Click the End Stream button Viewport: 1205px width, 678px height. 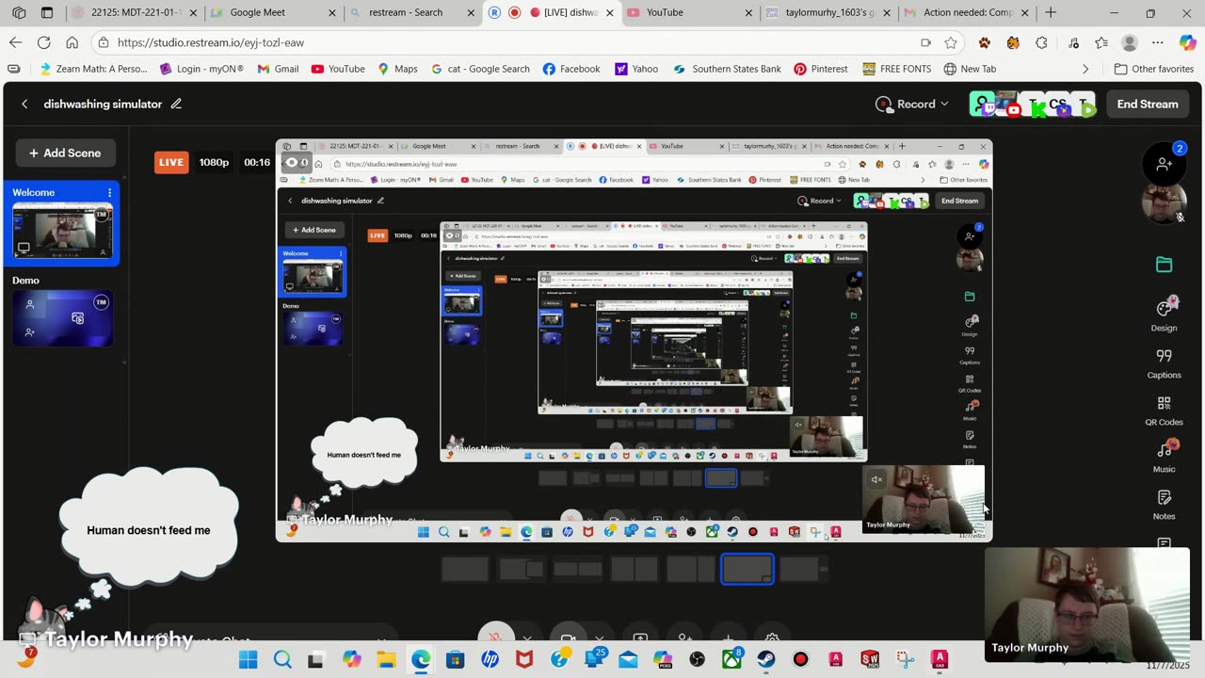[1147, 105]
